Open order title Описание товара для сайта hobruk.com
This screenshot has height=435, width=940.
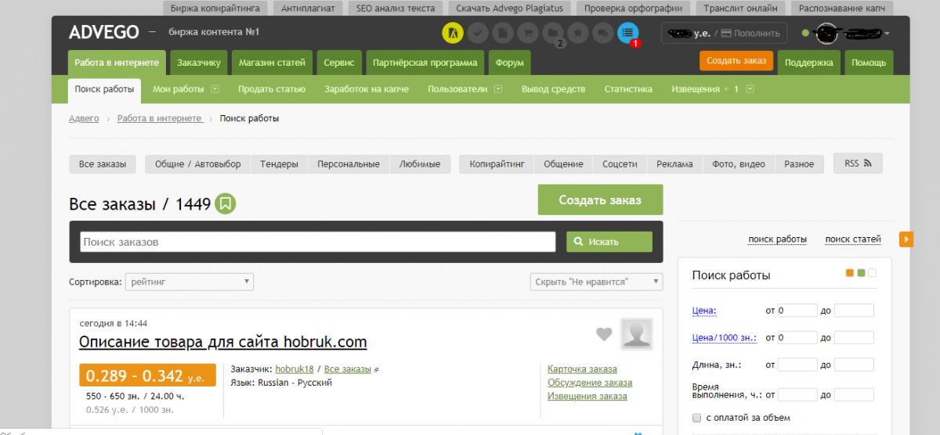(222, 342)
